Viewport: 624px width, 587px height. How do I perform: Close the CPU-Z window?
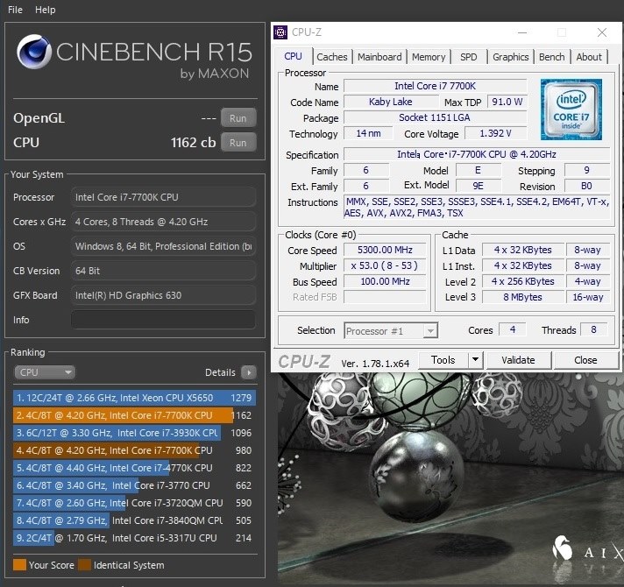point(602,32)
